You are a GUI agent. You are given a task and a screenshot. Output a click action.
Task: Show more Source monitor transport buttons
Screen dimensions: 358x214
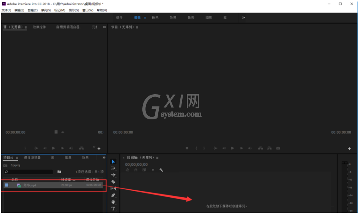[x=94, y=147]
